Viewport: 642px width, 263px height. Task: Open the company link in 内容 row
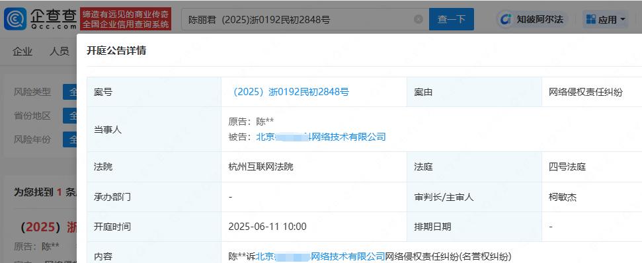point(321,256)
